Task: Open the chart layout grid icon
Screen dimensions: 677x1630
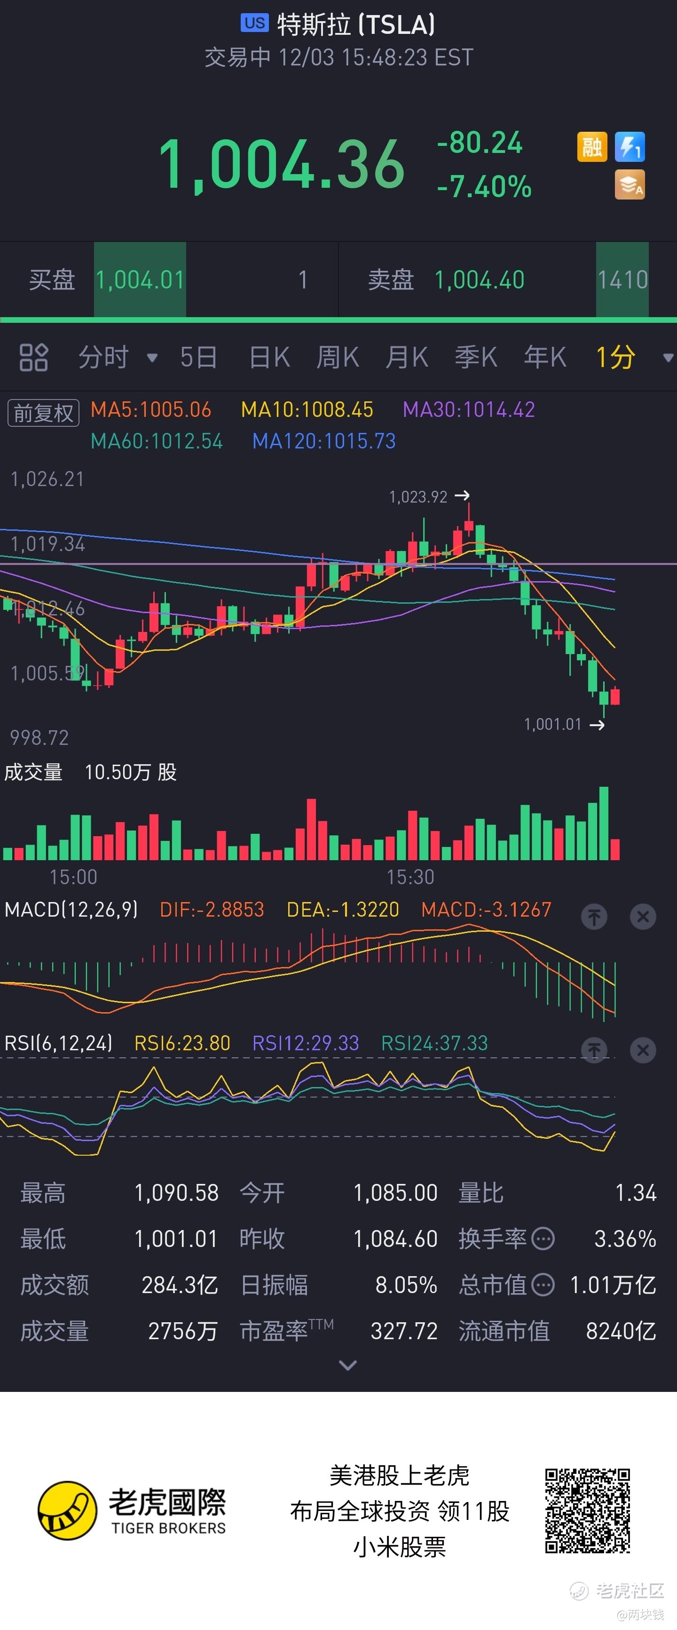Action: click(33, 358)
